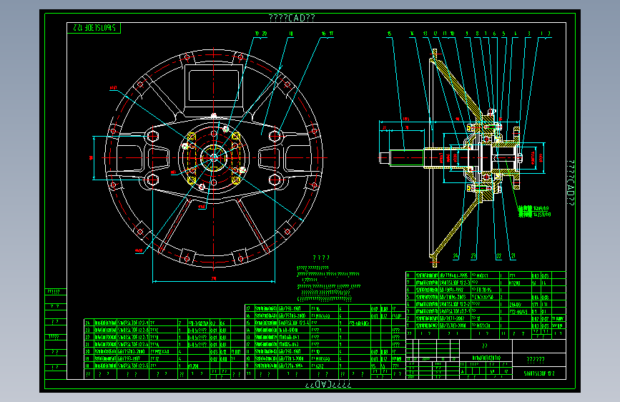The width and height of the screenshot is (620, 402).
Task: Click the '????' technical requirements heading
Action: [321, 258]
